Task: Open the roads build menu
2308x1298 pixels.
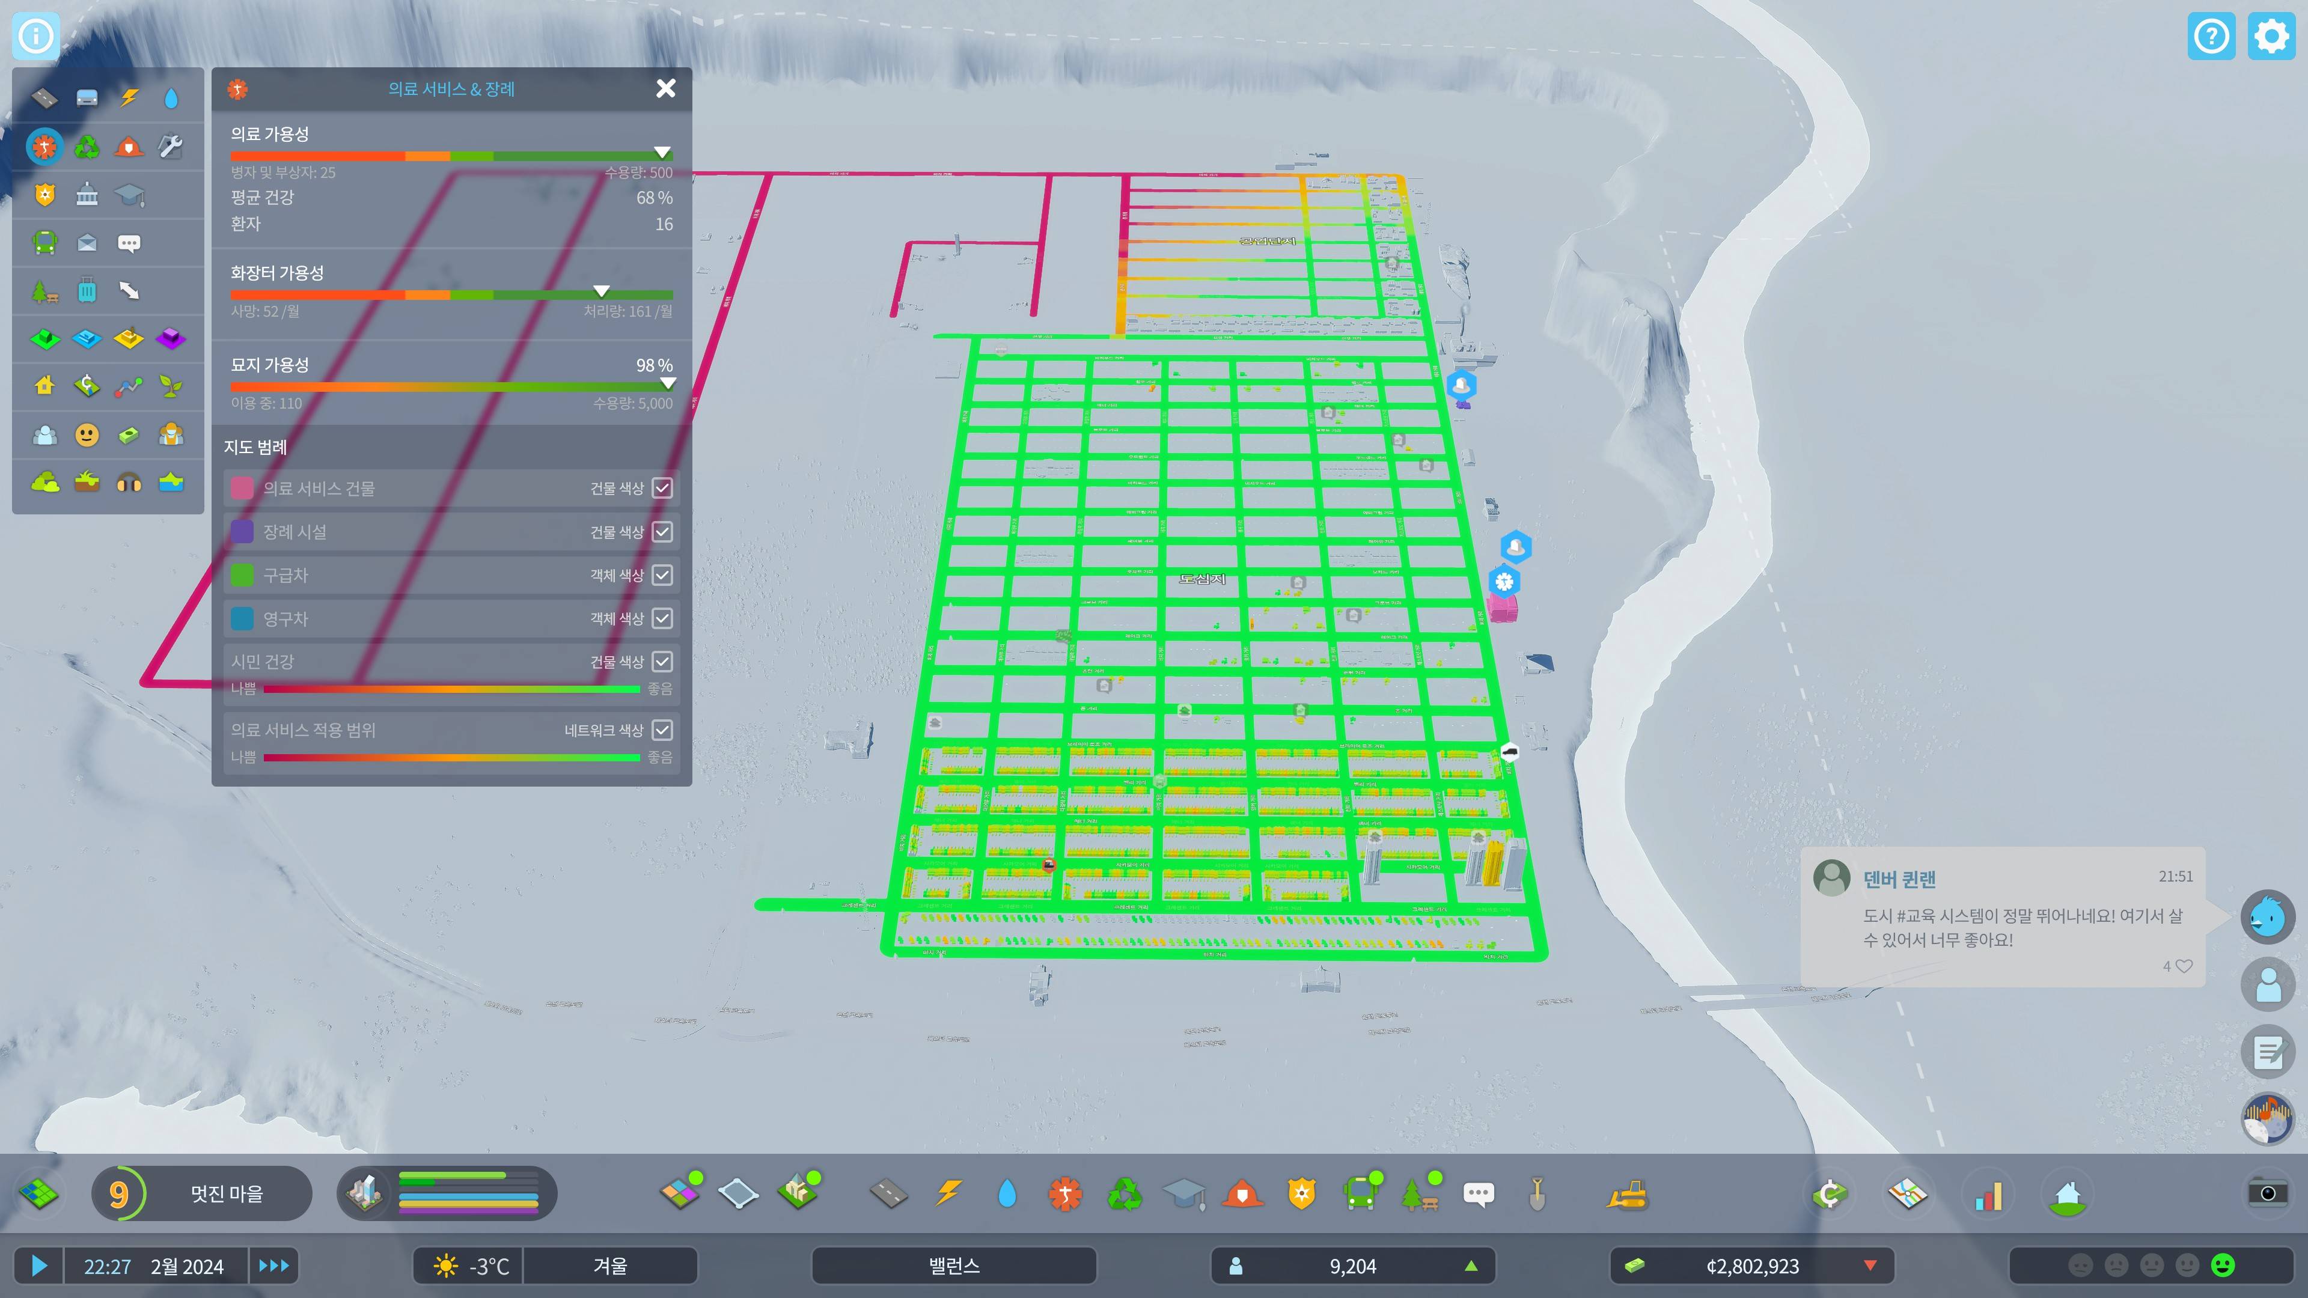Action: (888, 1194)
